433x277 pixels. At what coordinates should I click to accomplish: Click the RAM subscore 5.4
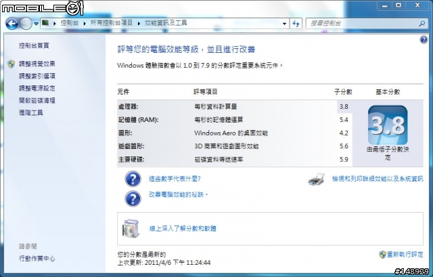click(x=344, y=120)
